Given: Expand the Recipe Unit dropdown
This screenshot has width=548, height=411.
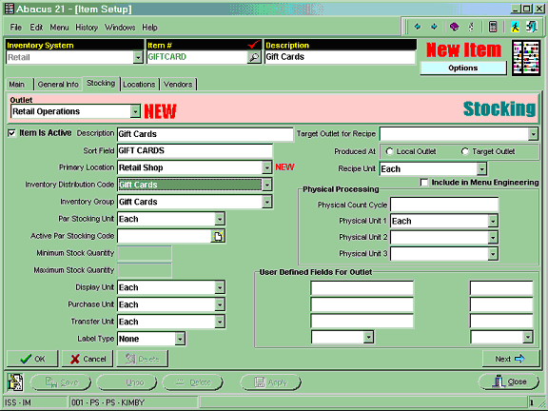Looking at the screenshot, I should pos(481,169).
